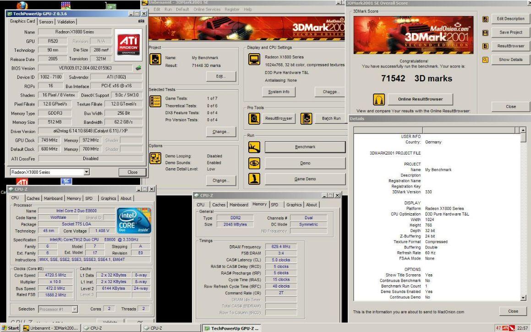Click the DRAM Frequency 629.4 MHz value
The image size is (531, 332).
click(281, 247)
